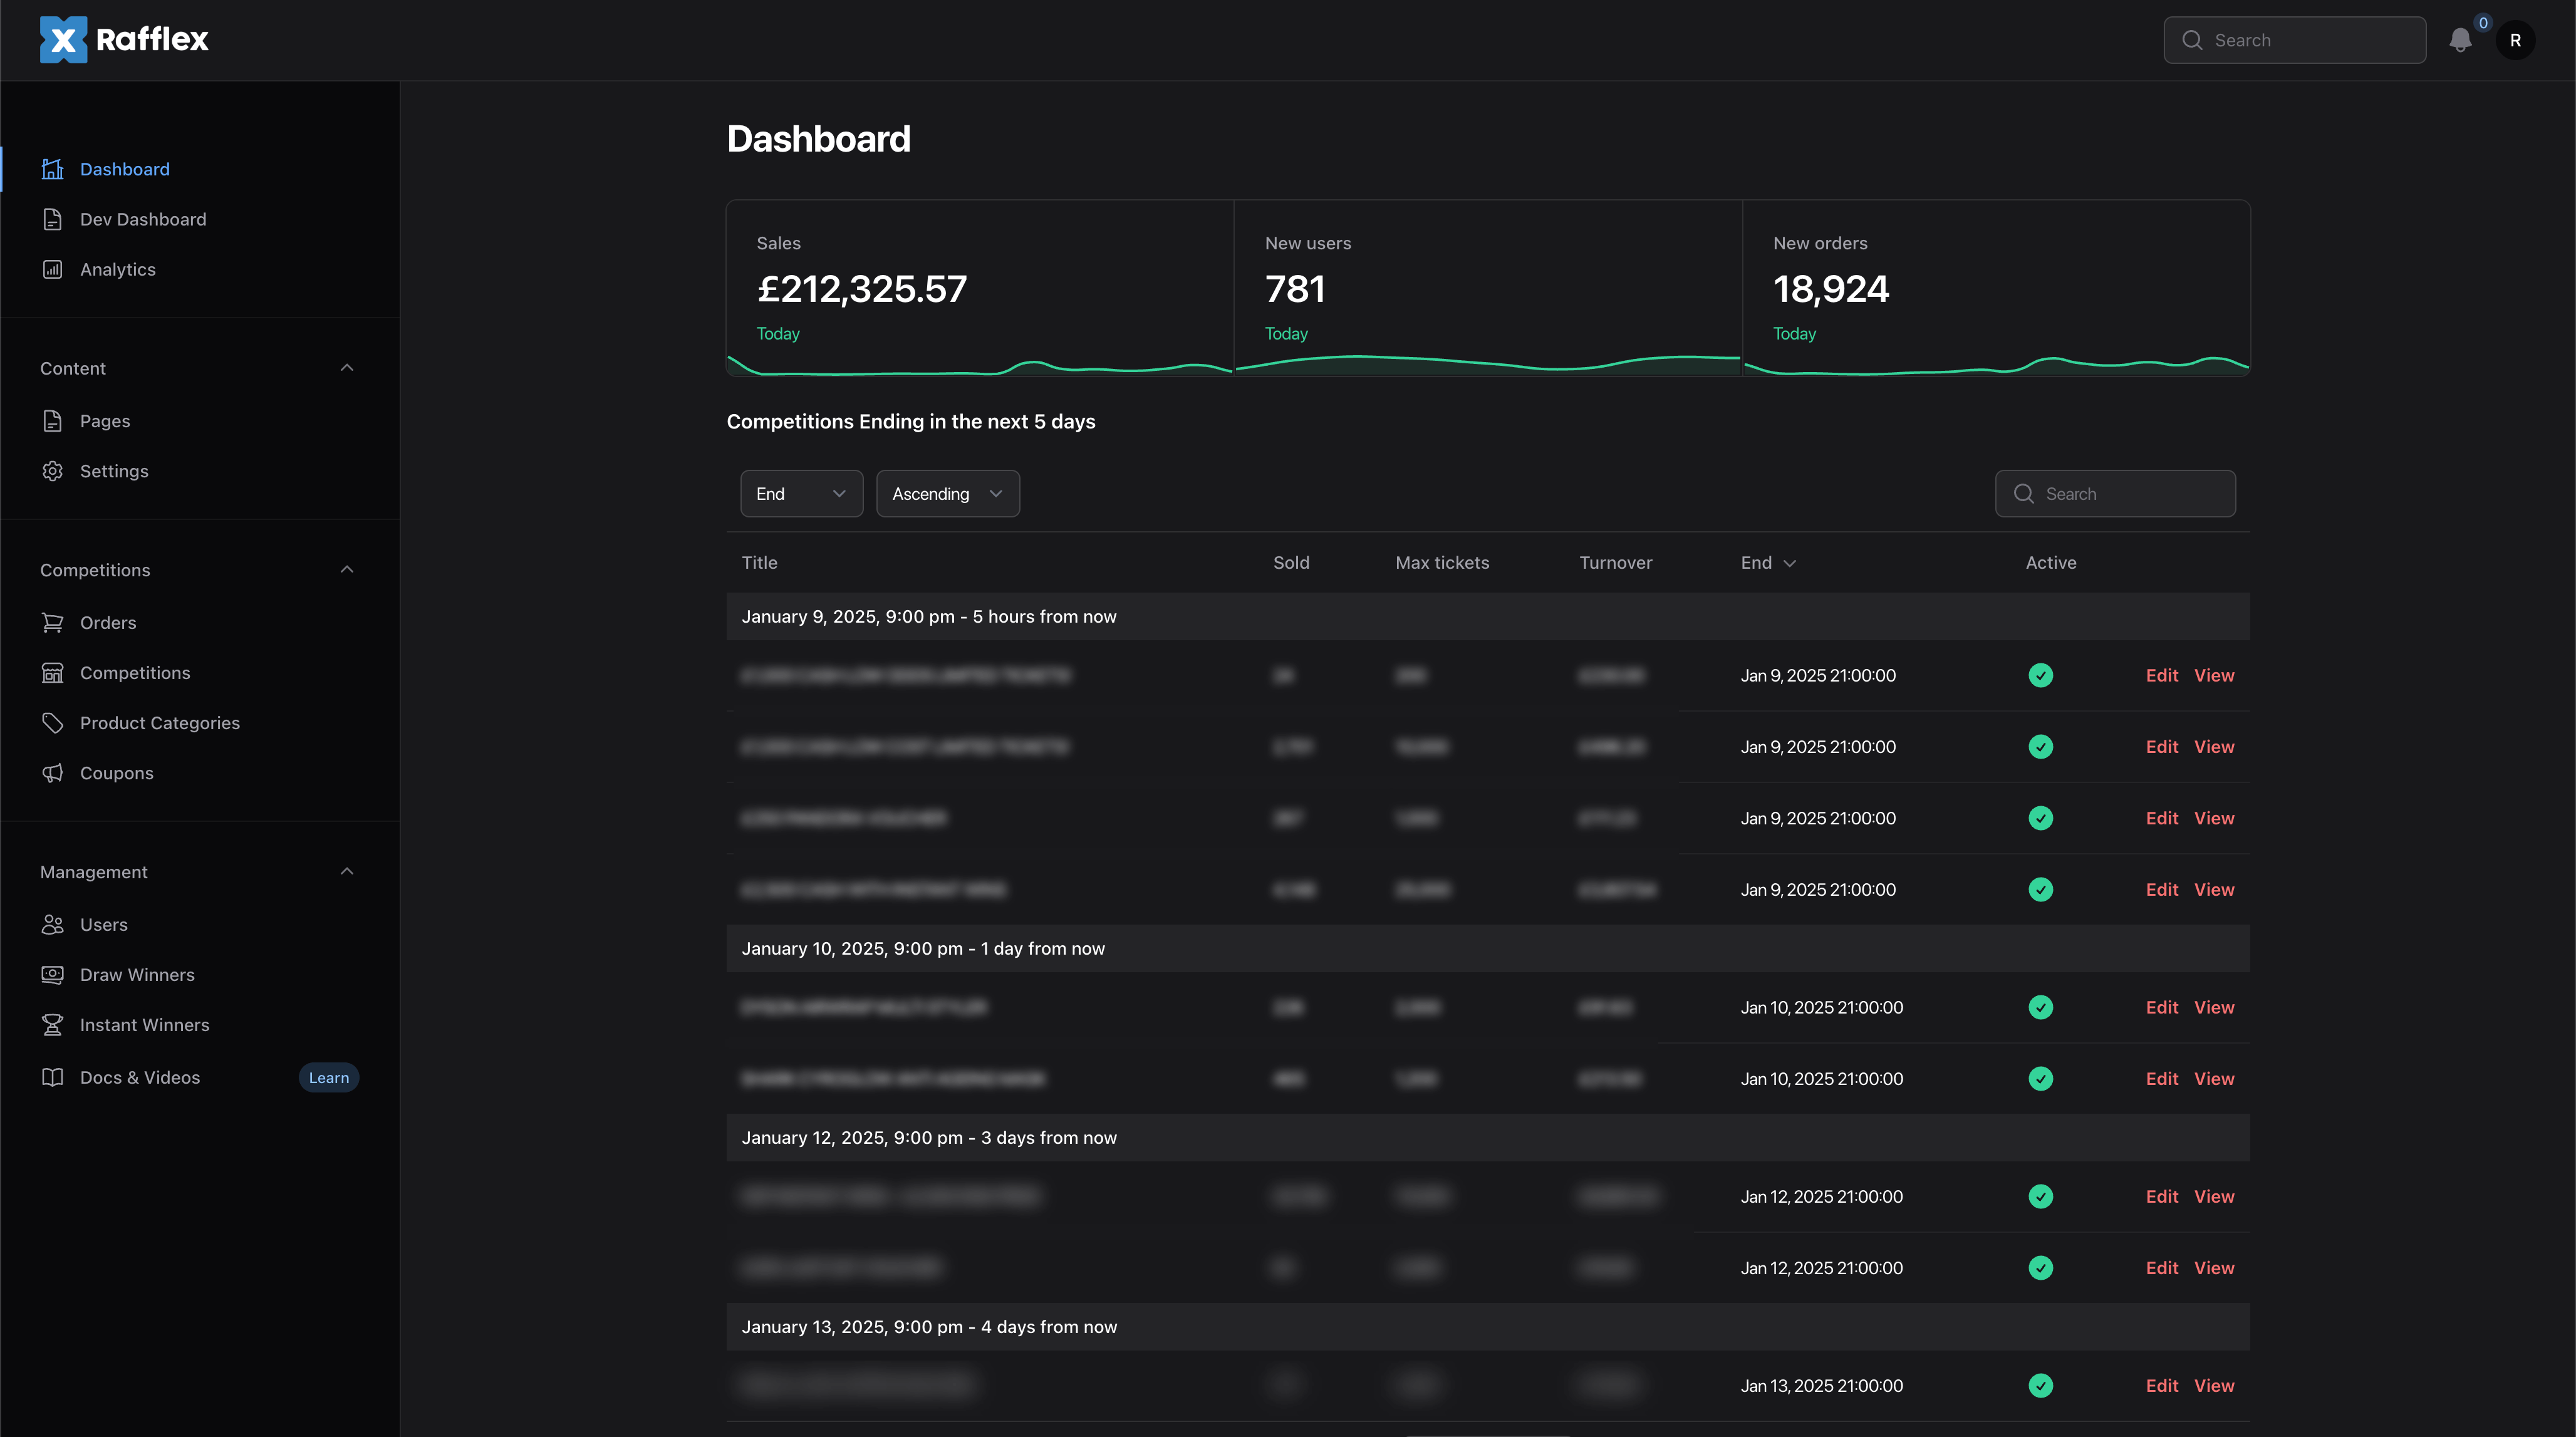The image size is (2576, 1437).
Task: Click the New users 781 card
Action: coord(1488,288)
